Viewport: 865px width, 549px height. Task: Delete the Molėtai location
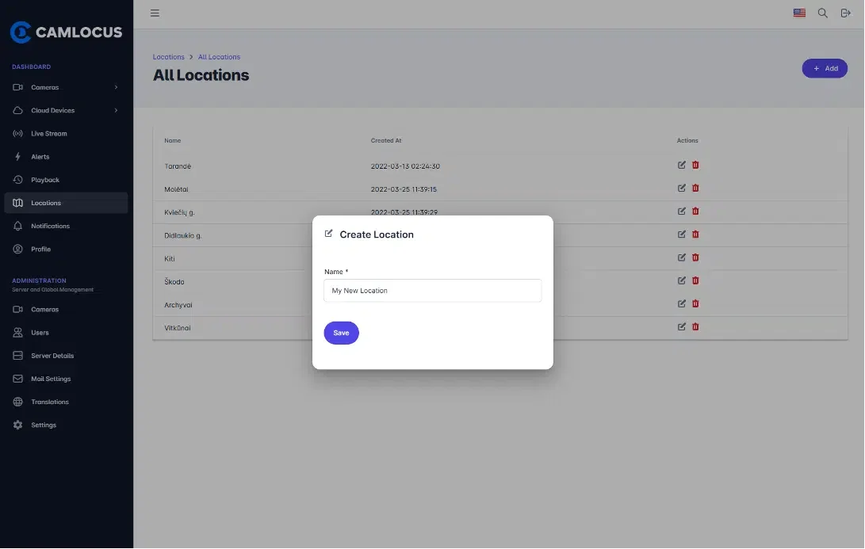tap(695, 188)
